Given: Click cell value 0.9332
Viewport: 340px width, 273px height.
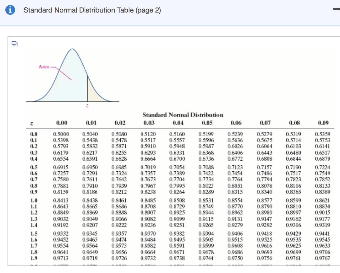Looking at the screenshot, I should pyautogui.click(x=61, y=233).
